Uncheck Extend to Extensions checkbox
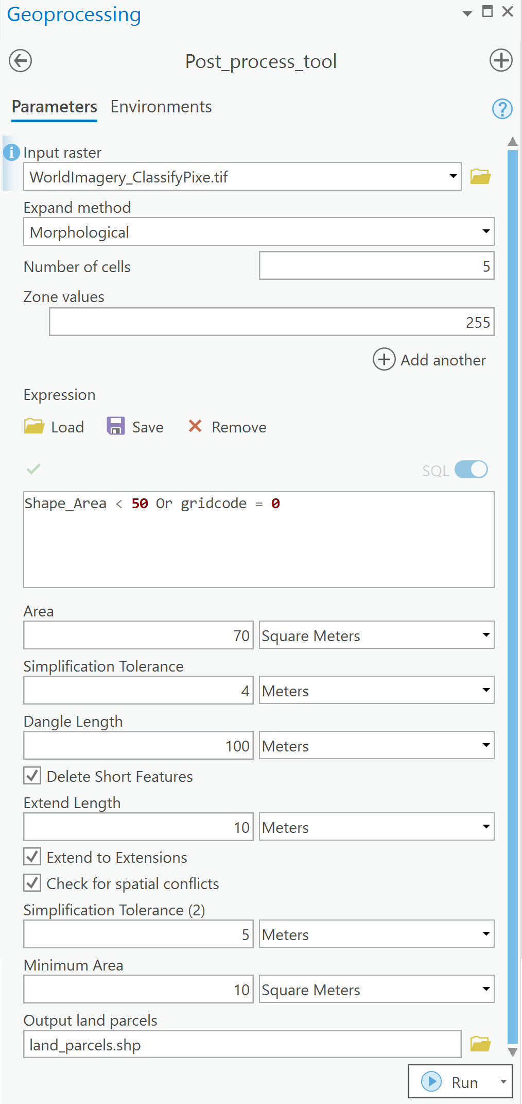The width and height of the screenshot is (522, 1104). coord(32,857)
